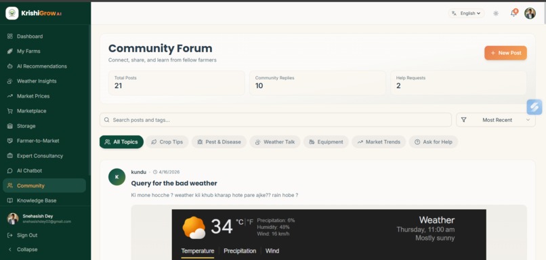Select the Weather Talk topic
546x260 pixels.
tap(275, 142)
